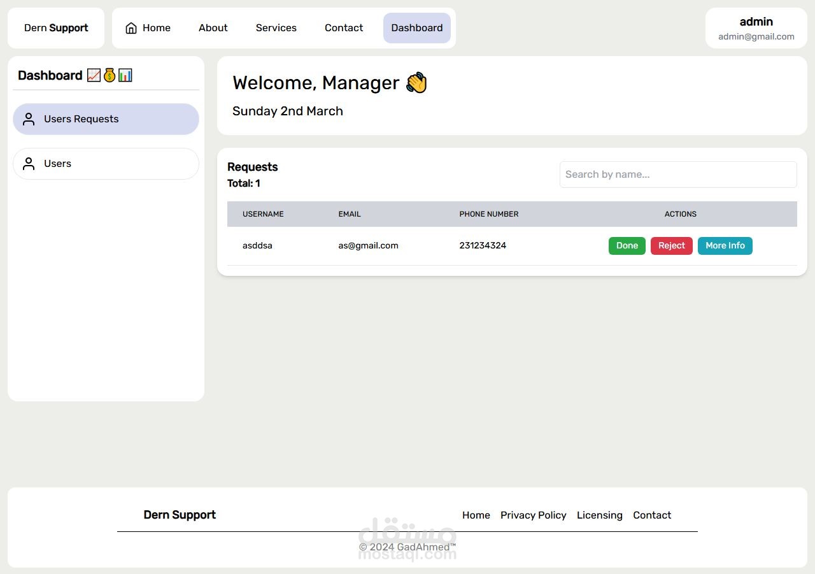
Task: Click the bar chart emoji in sidebar heading
Action: (x=125, y=75)
